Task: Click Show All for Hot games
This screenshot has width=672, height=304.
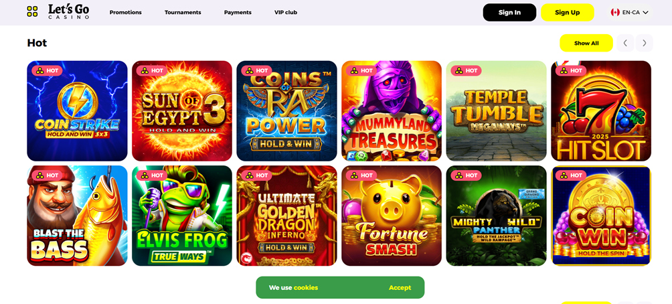Action: [586, 43]
